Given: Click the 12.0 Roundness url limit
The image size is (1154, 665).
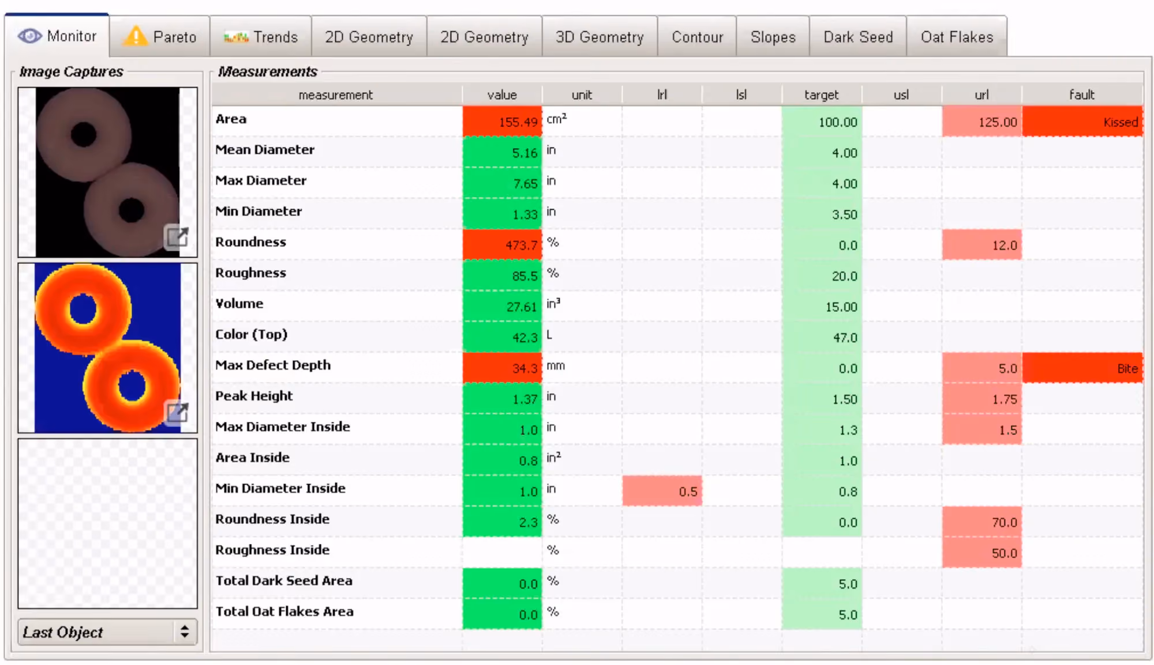Looking at the screenshot, I should pos(981,245).
